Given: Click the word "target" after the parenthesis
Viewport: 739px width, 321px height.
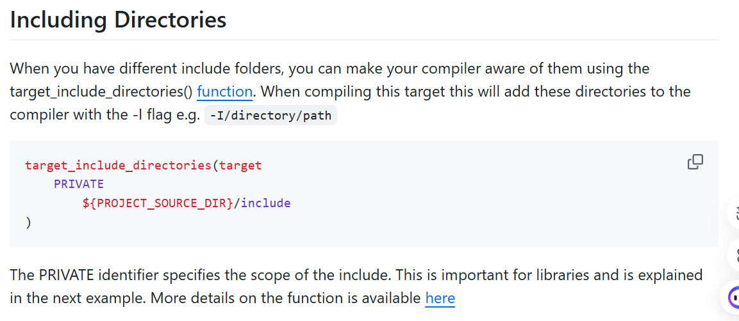Looking at the screenshot, I should [240, 166].
